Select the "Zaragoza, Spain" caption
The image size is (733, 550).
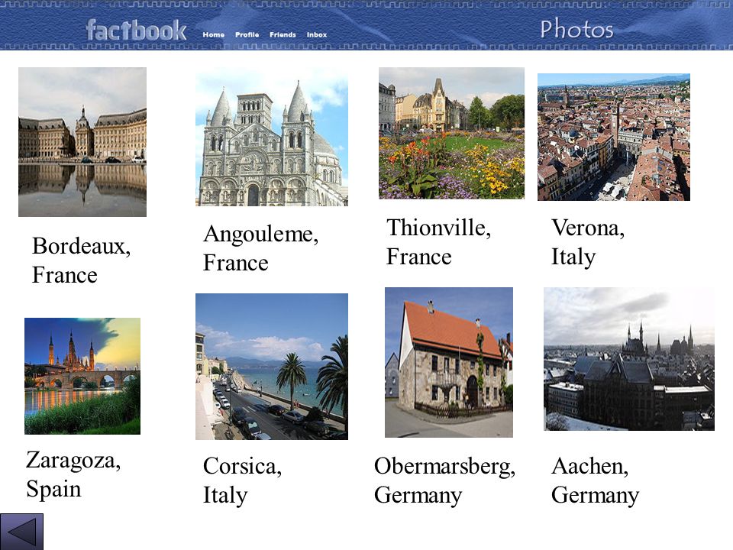pyautogui.click(x=73, y=474)
